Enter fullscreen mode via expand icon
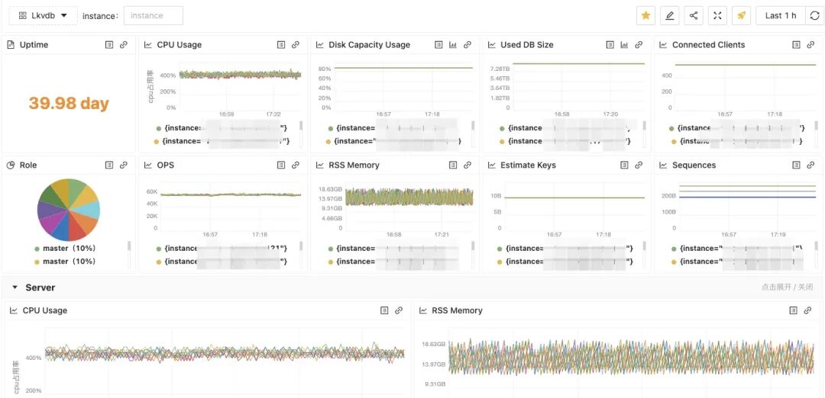 tap(717, 16)
